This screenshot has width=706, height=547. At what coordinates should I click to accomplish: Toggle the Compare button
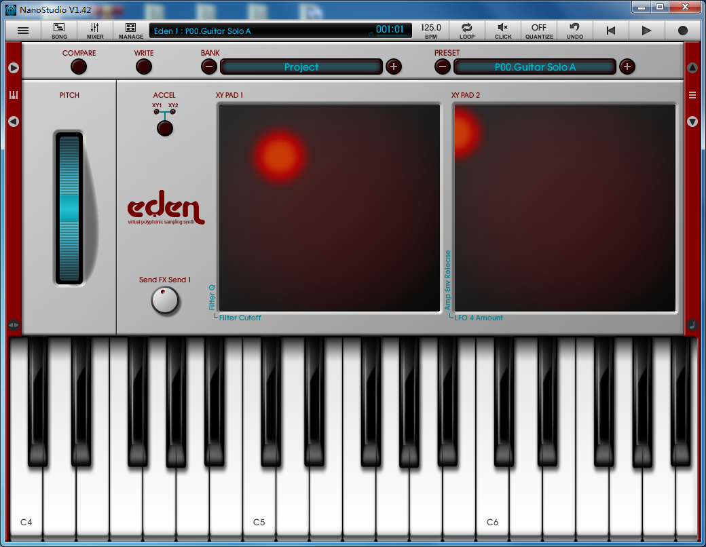79,67
